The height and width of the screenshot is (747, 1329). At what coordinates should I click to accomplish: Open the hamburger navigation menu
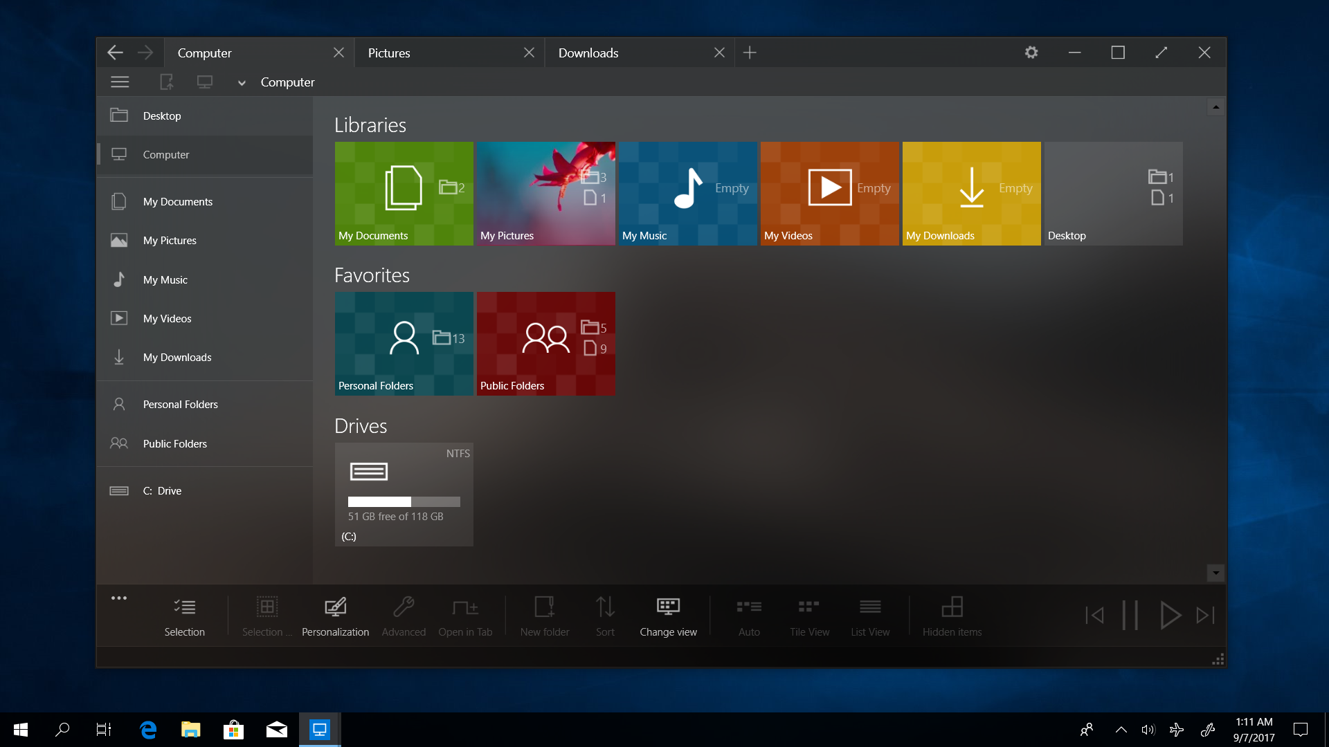(x=119, y=82)
